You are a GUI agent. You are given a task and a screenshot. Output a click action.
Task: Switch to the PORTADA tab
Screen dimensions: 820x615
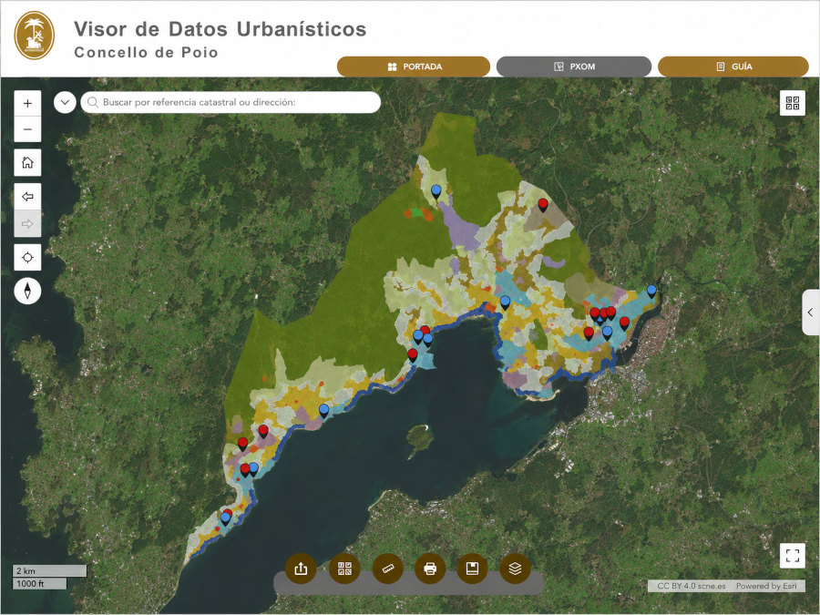(x=414, y=67)
